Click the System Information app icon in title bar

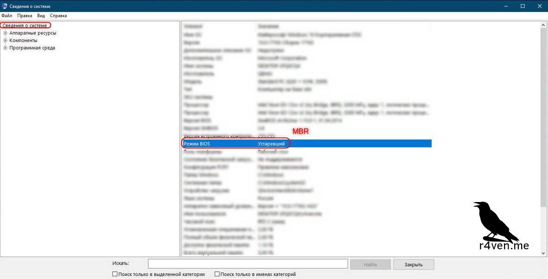click(5, 6)
